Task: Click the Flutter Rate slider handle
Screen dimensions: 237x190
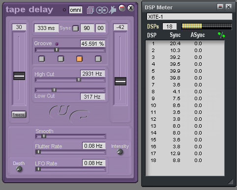Action: 38,152
